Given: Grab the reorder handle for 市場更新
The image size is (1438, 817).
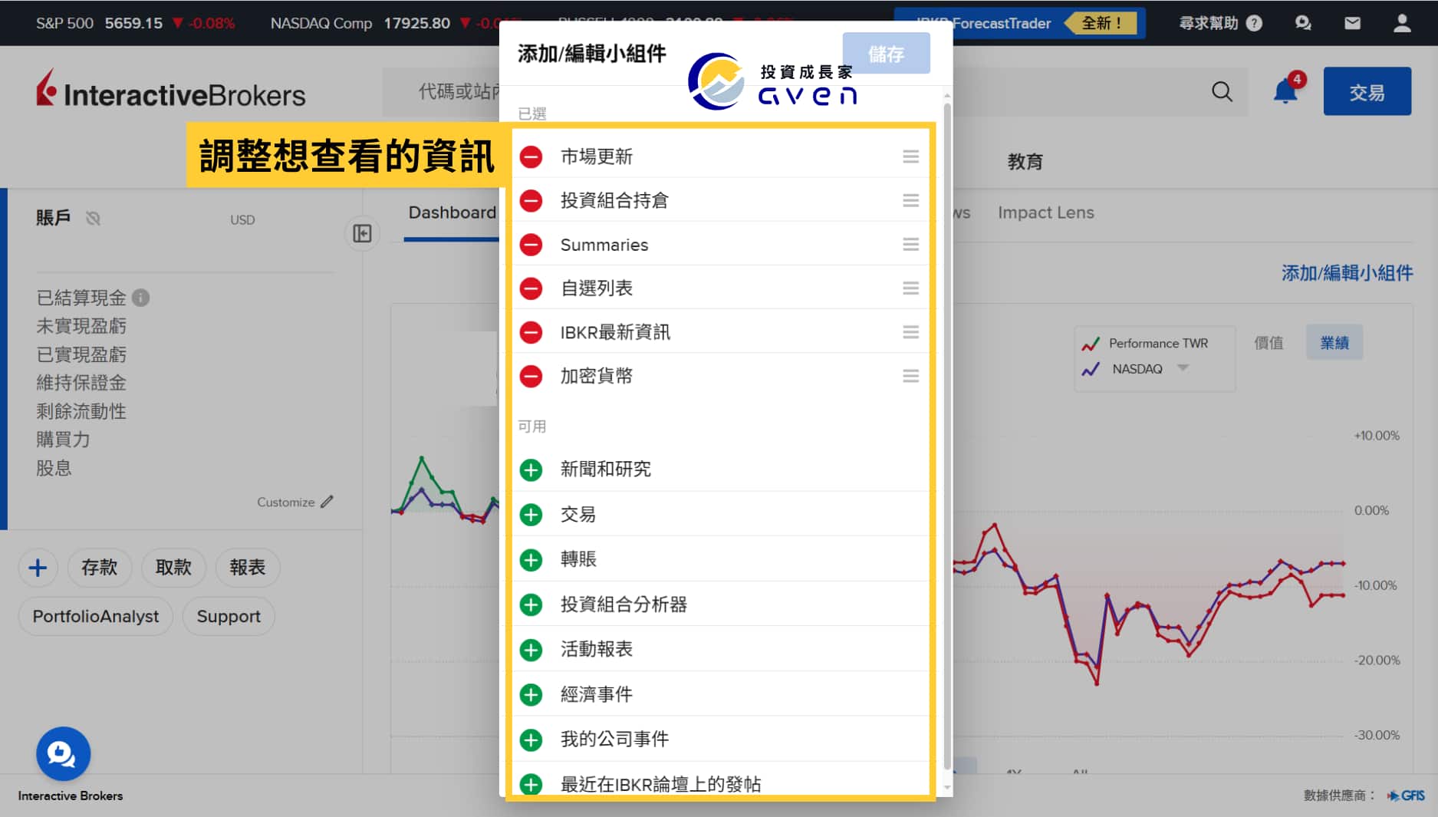Looking at the screenshot, I should click(910, 156).
